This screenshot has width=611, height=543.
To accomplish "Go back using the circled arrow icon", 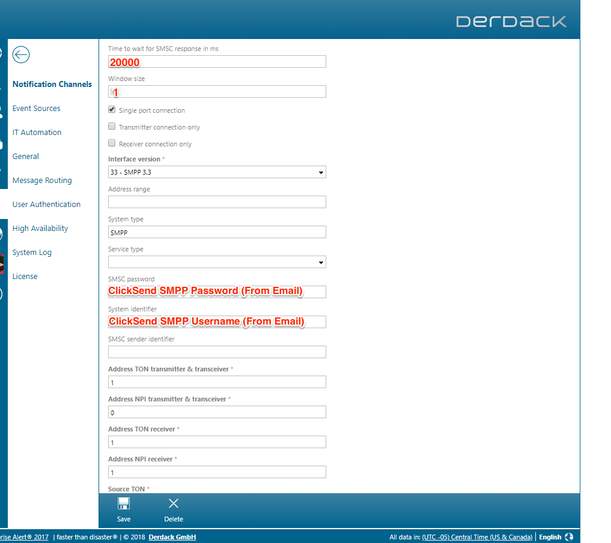I will [x=21, y=55].
